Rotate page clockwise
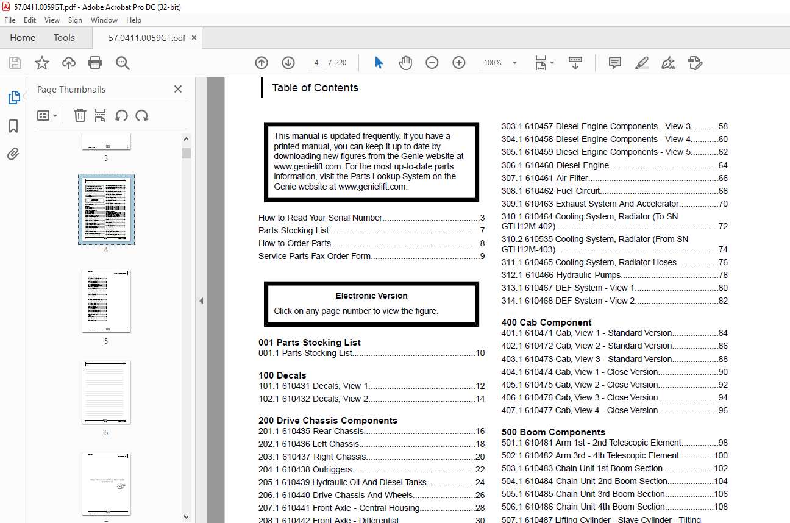 142,115
